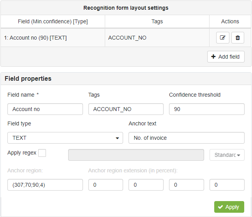Click the Confidence threshold input showing 90
Image resolution: width=252 pixels, height=217 pixels.
tap(207, 109)
